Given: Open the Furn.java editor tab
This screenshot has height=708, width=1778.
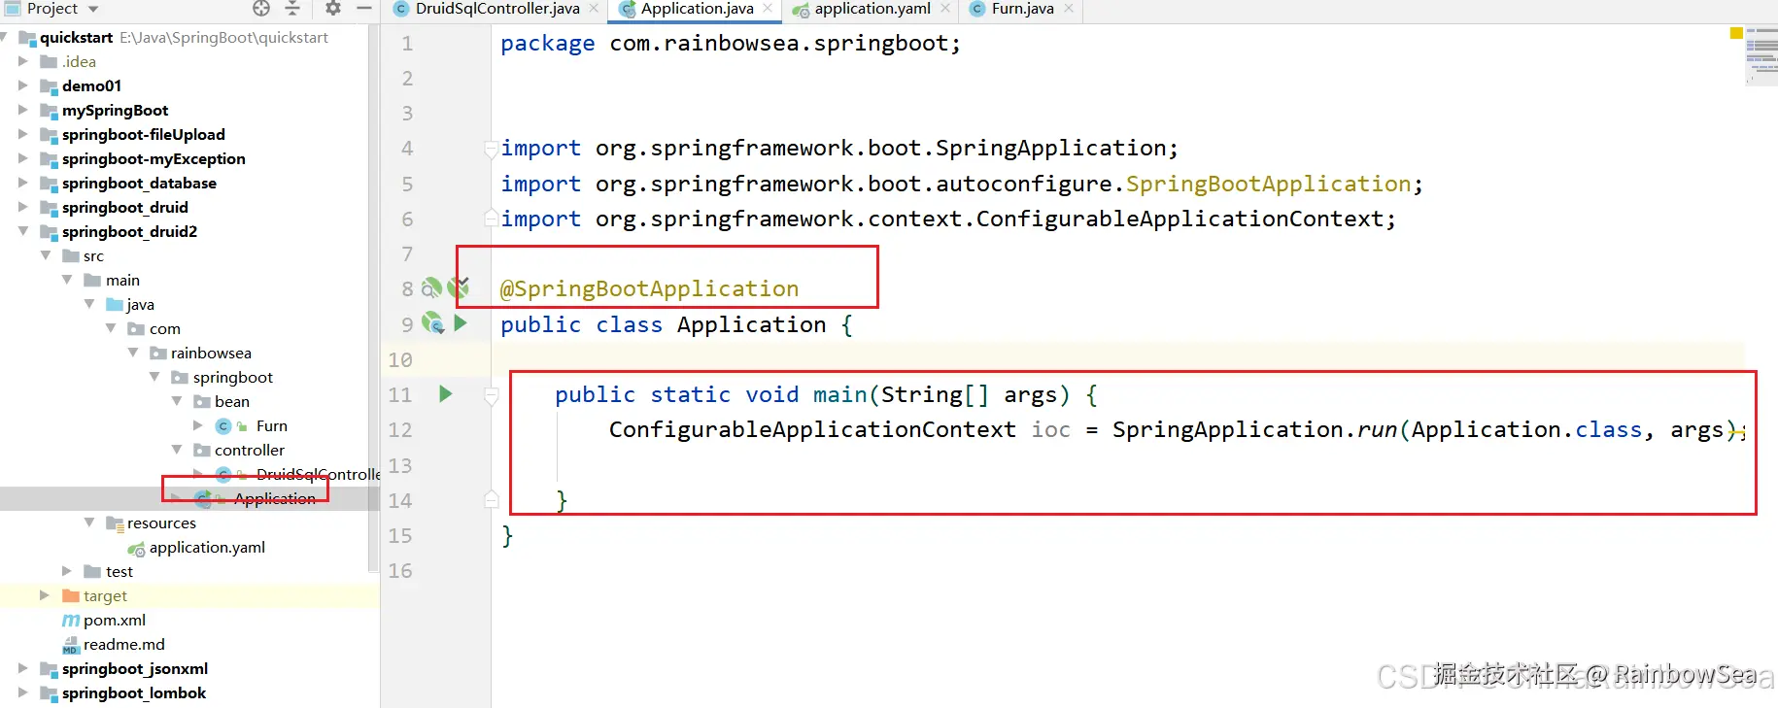Looking at the screenshot, I should pyautogui.click(x=1022, y=9).
